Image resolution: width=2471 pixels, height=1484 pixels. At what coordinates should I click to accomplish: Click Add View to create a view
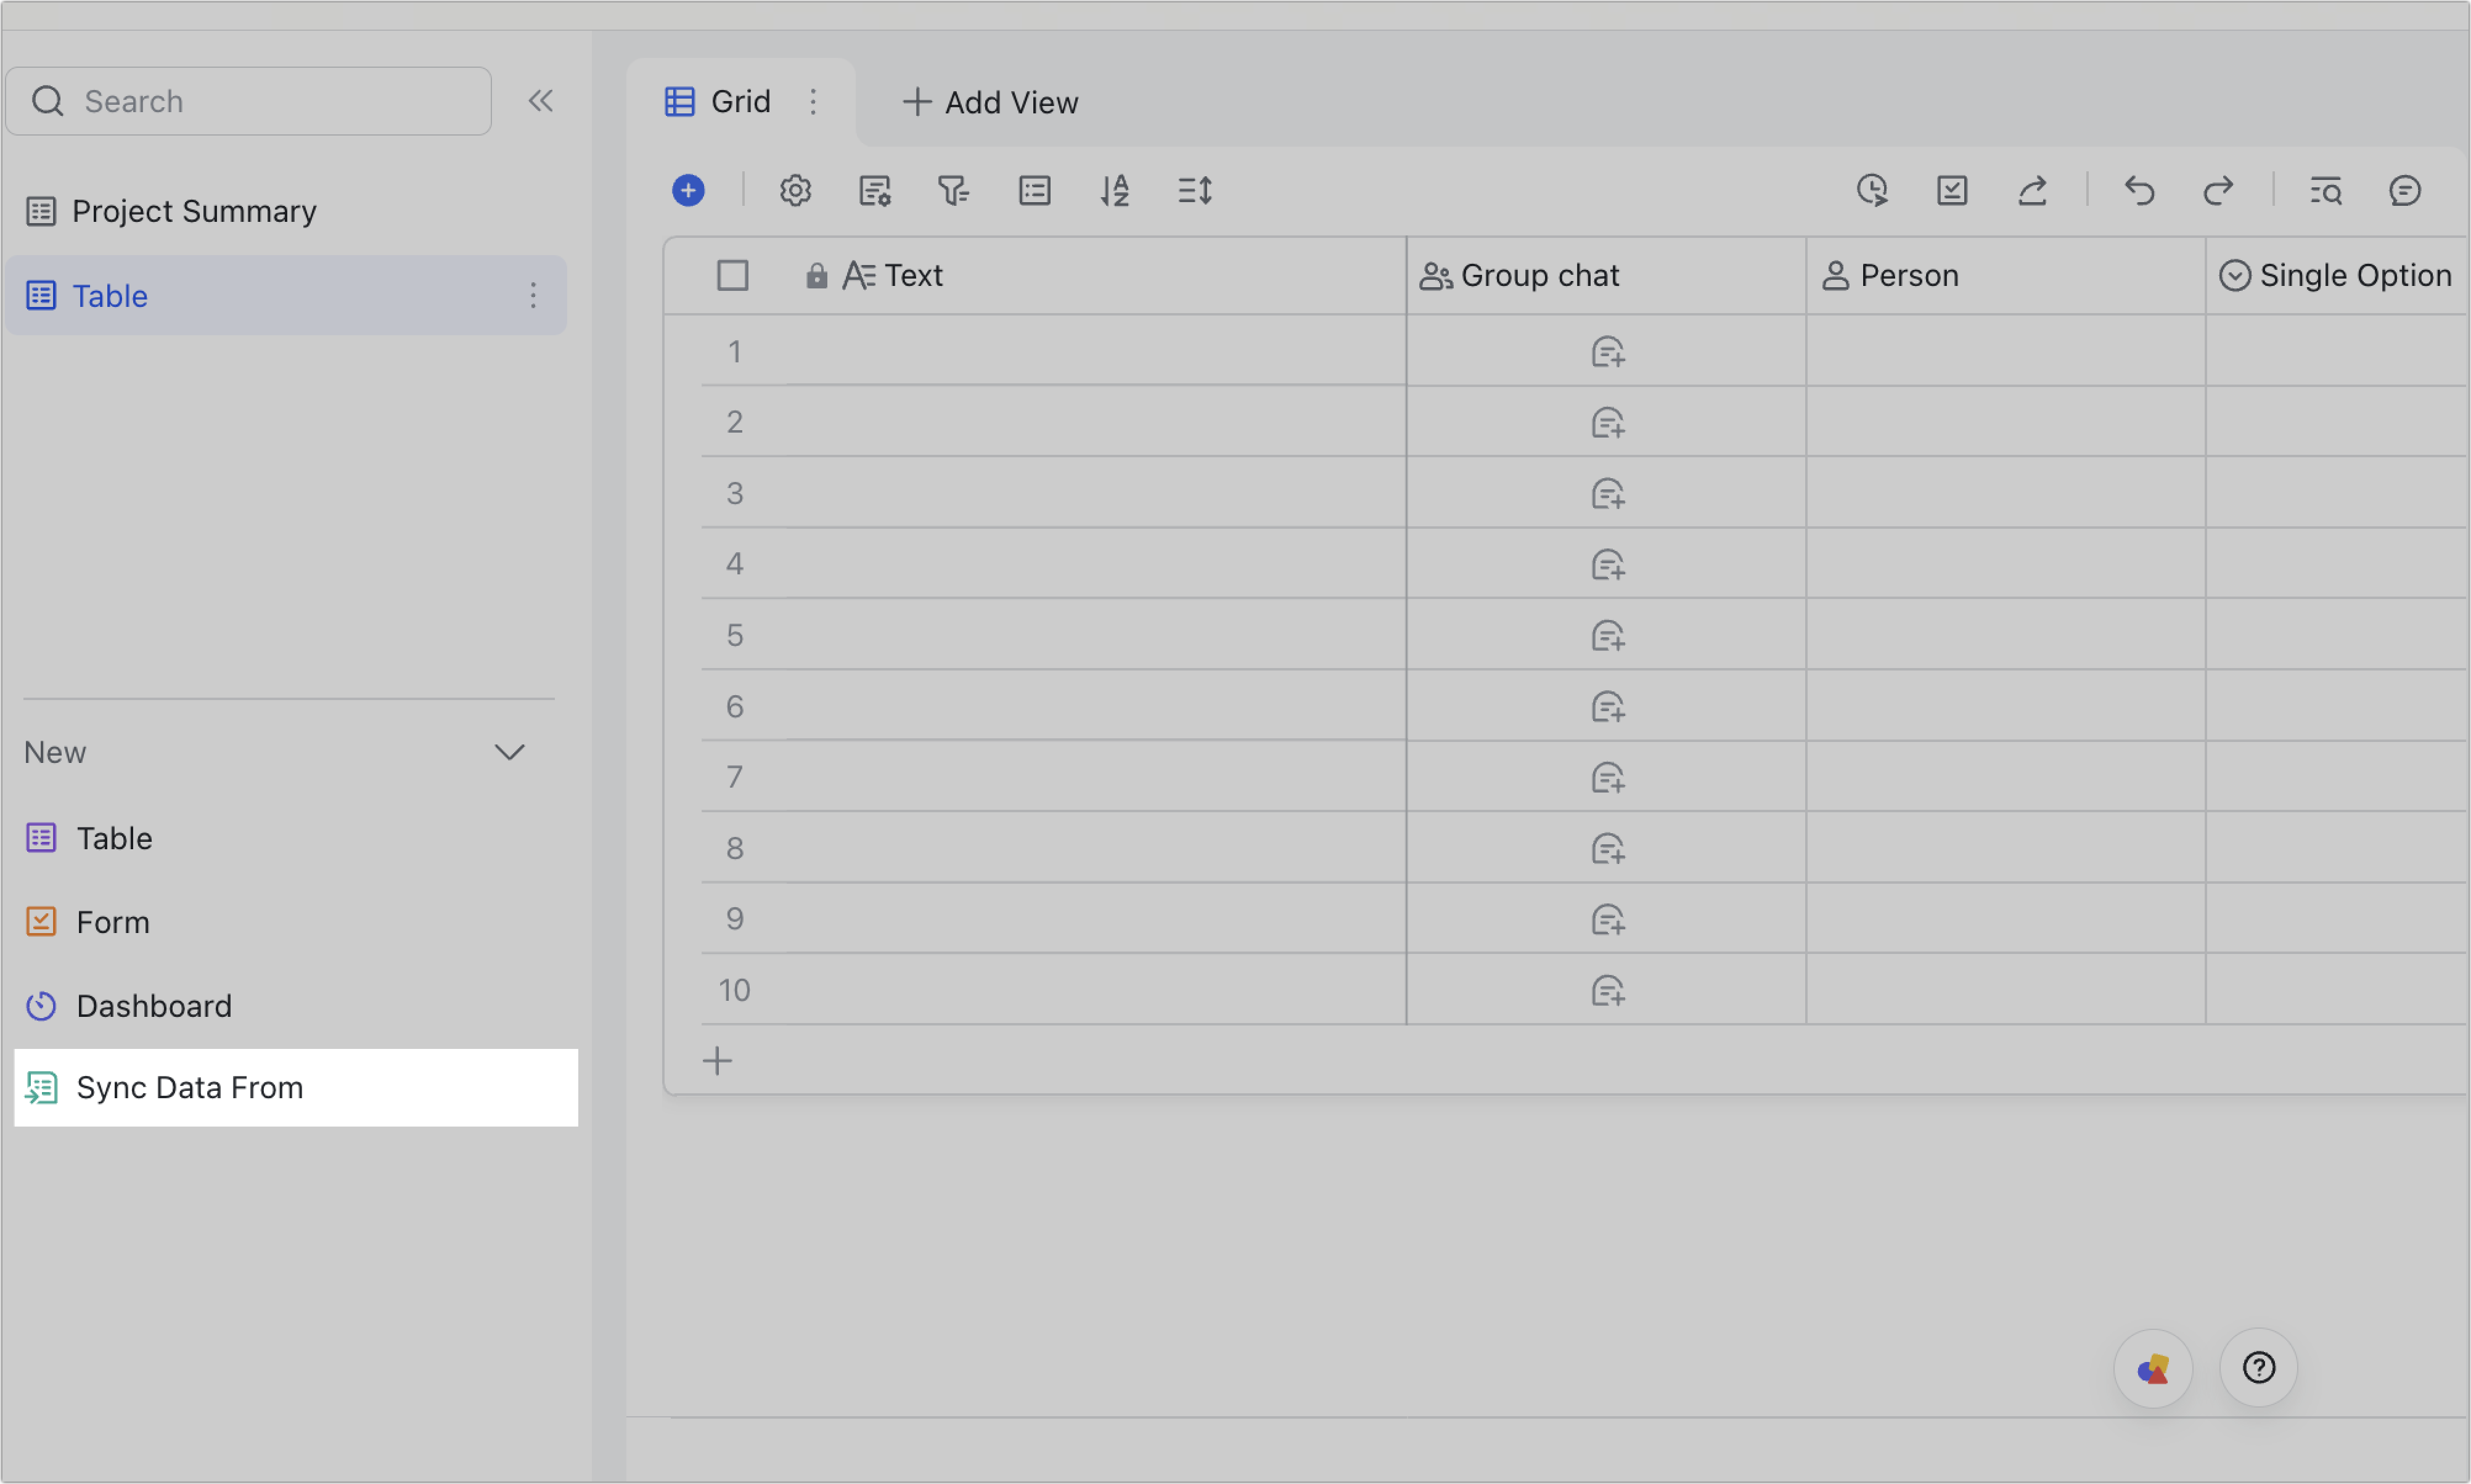pyautogui.click(x=990, y=101)
